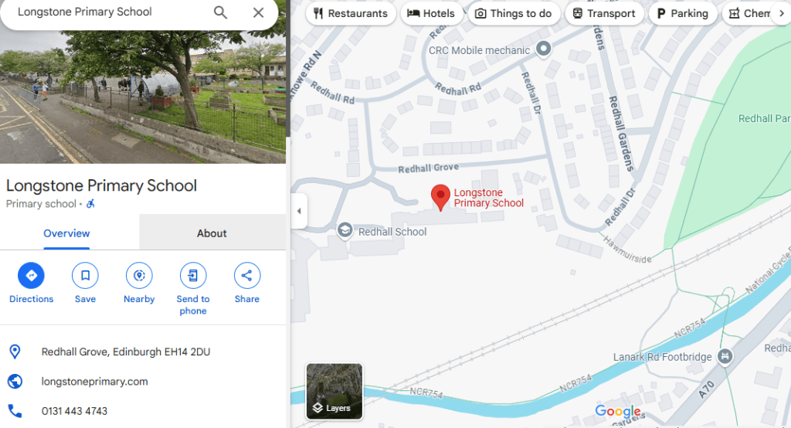
Task: Share this place via the Share icon
Action: click(247, 276)
